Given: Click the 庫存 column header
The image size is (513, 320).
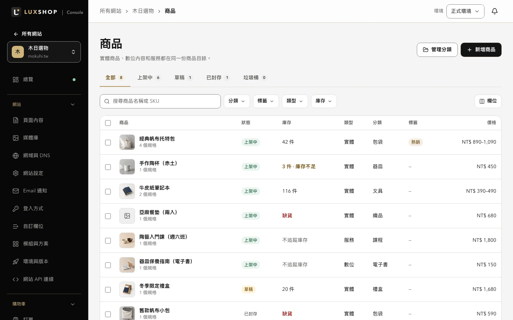Looking at the screenshot, I should click(x=287, y=123).
